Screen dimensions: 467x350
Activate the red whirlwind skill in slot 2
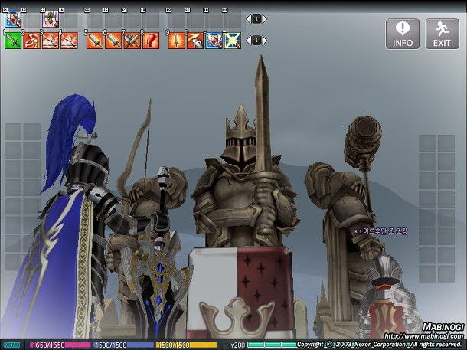31,41
